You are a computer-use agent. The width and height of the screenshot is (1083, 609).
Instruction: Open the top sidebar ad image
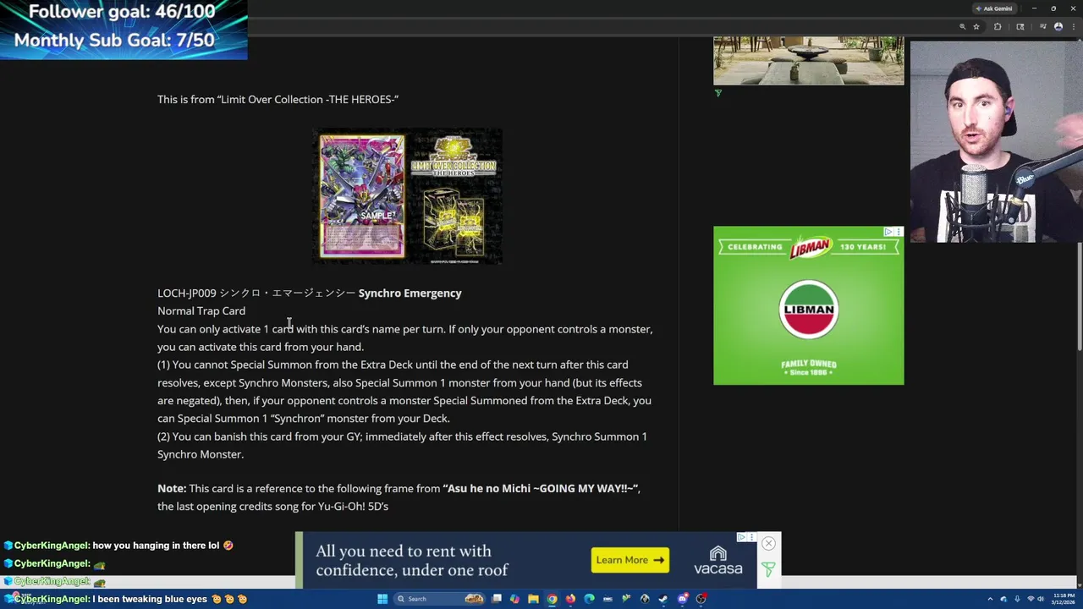(808, 60)
